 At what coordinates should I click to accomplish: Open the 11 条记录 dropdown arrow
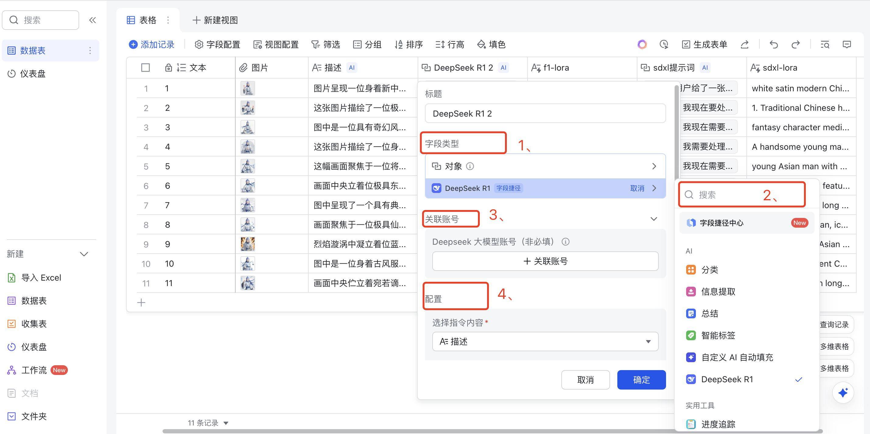coord(226,423)
